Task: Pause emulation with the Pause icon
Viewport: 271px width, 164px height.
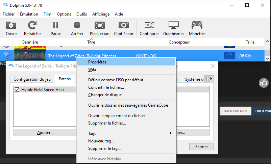Action: [x=56, y=25]
